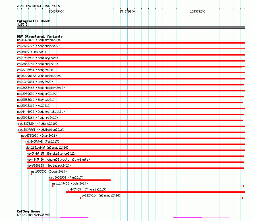Open the DGV Structural Variants track title

[x=40, y=36]
